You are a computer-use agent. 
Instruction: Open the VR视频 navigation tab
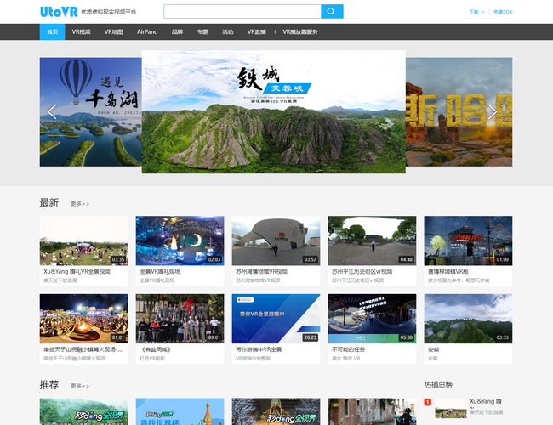(x=81, y=31)
